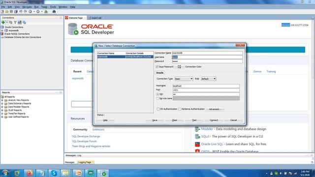The image size is (315, 177).
Task: Select expressdb row in connection list
Action: point(126,57)
